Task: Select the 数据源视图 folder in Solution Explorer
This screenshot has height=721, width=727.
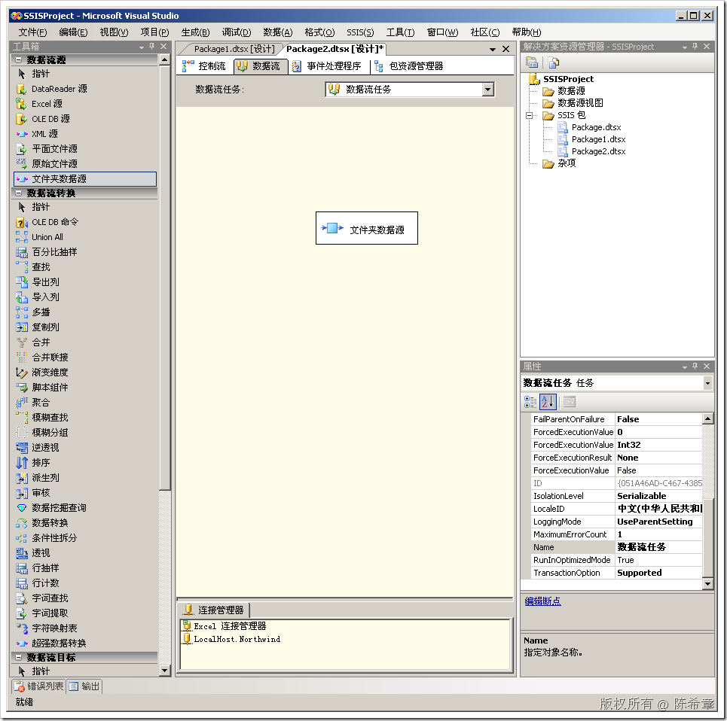Action: click(579, 103)
